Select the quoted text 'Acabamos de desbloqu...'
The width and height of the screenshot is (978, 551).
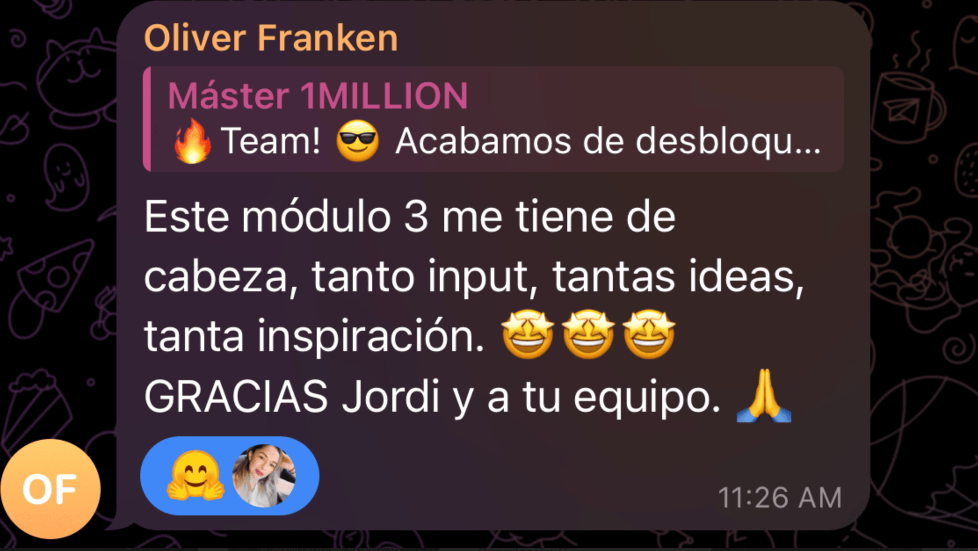pyautogui.click(x=608, y=141)
